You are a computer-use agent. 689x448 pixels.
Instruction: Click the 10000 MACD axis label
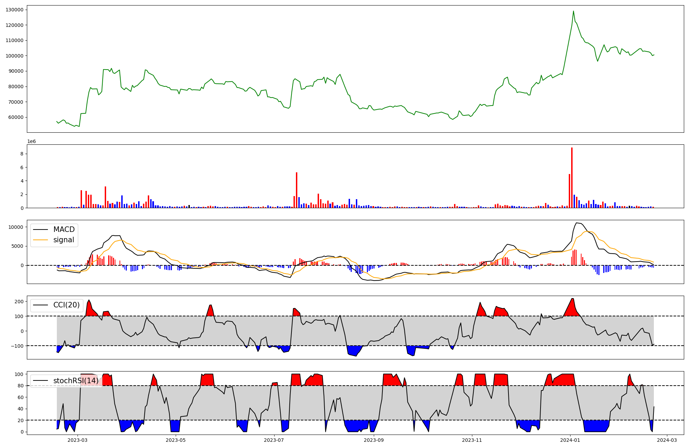pos(16,227)
